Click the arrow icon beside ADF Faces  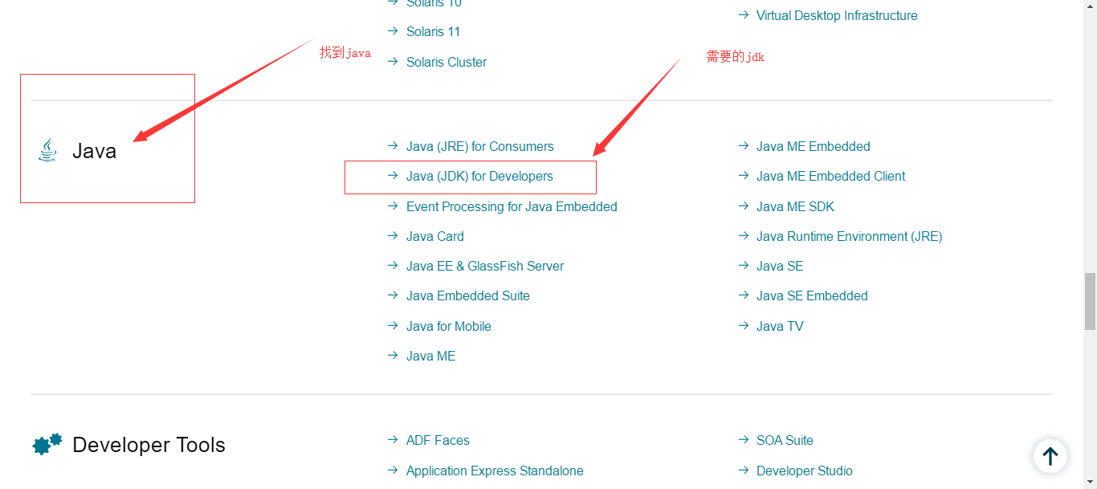click(393, 440)
